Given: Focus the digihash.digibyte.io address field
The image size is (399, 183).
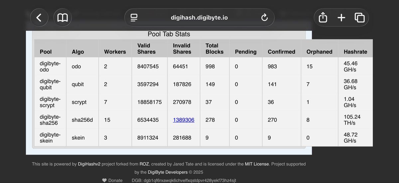Looking at the screenshot, I should [199, 18].
